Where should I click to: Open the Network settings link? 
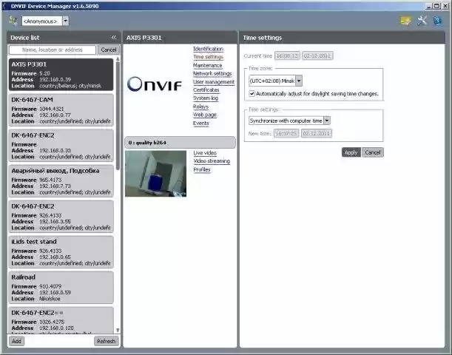coord(212,74)
